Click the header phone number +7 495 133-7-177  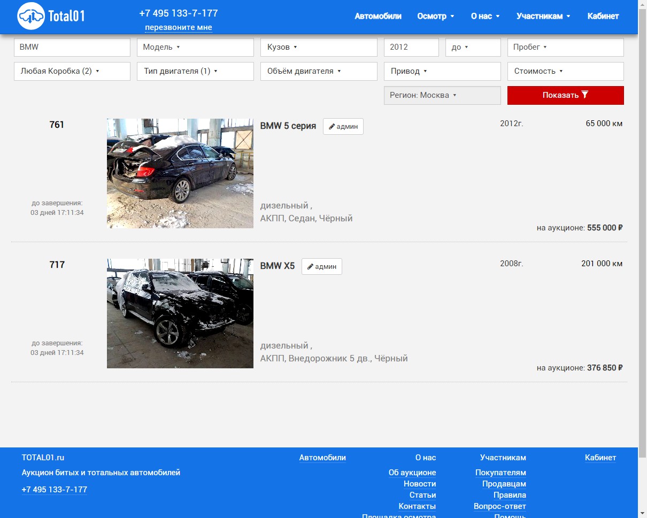(178, 13)
